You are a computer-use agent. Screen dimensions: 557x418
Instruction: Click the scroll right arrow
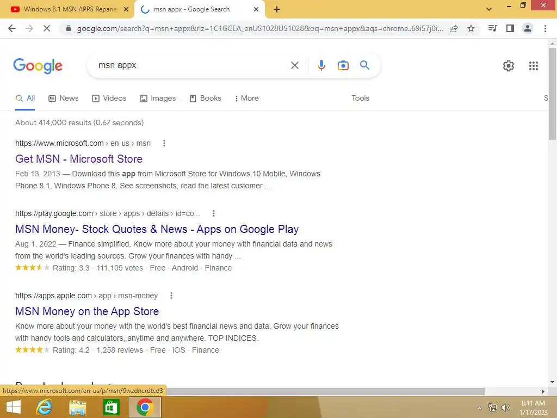pos(543,391)
